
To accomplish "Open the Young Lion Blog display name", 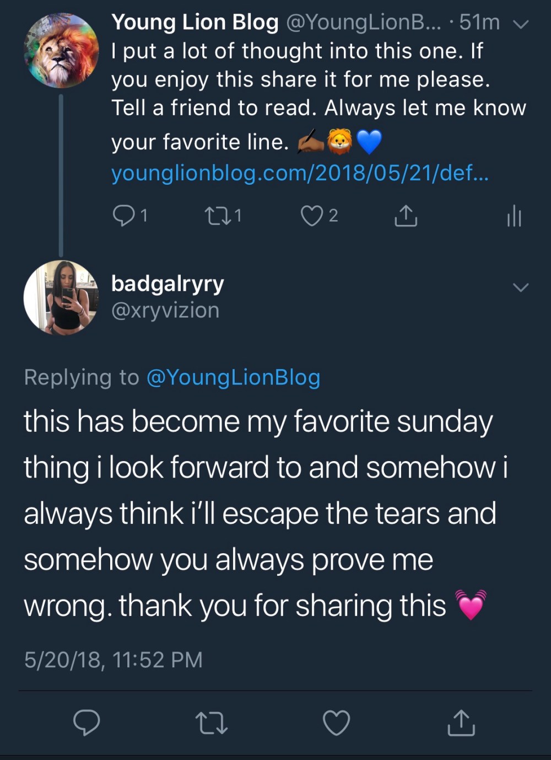I will [x=195, y=22].
